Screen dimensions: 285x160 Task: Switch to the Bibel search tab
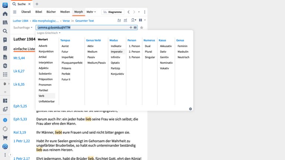[x=39, y=12]
